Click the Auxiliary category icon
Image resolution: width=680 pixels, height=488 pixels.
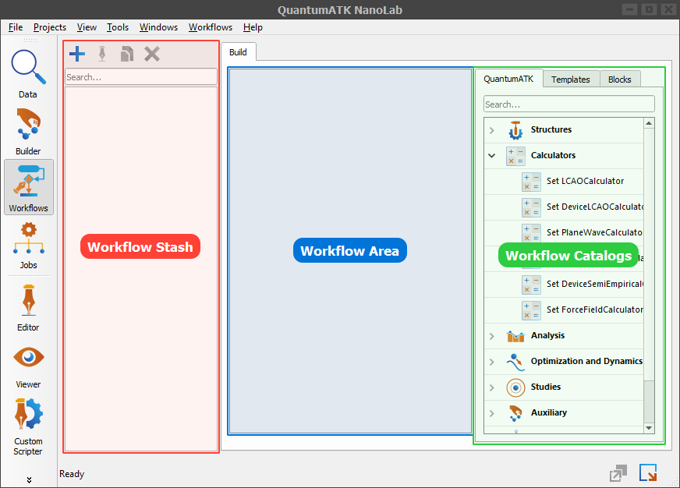tap(515, 413)
